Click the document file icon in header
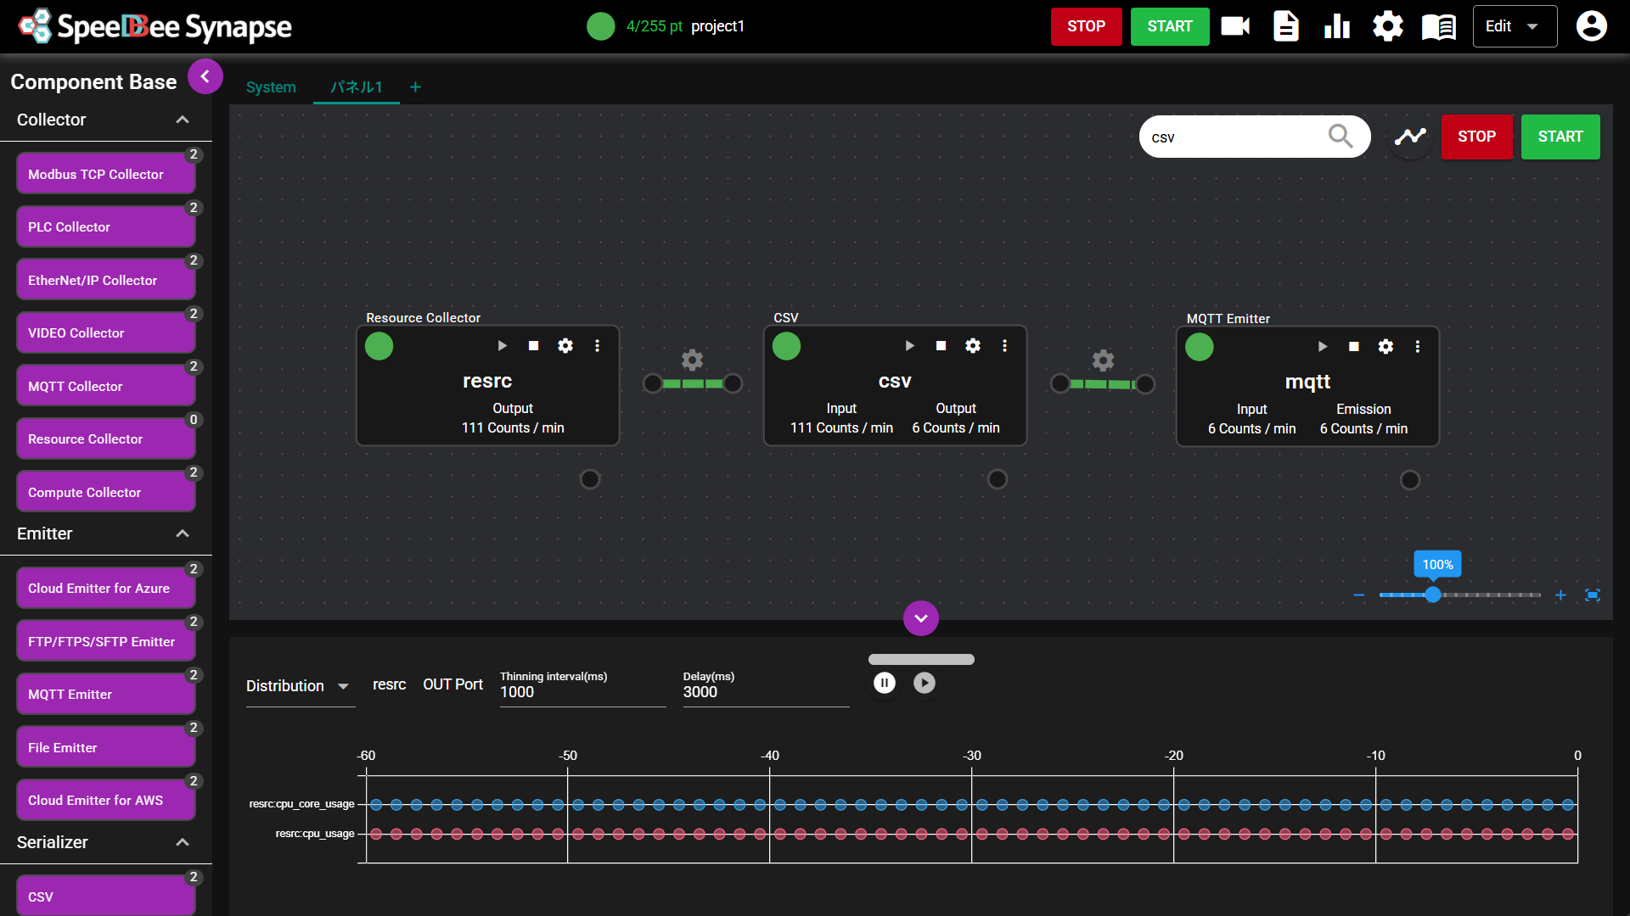 (x=1285, y=26)
